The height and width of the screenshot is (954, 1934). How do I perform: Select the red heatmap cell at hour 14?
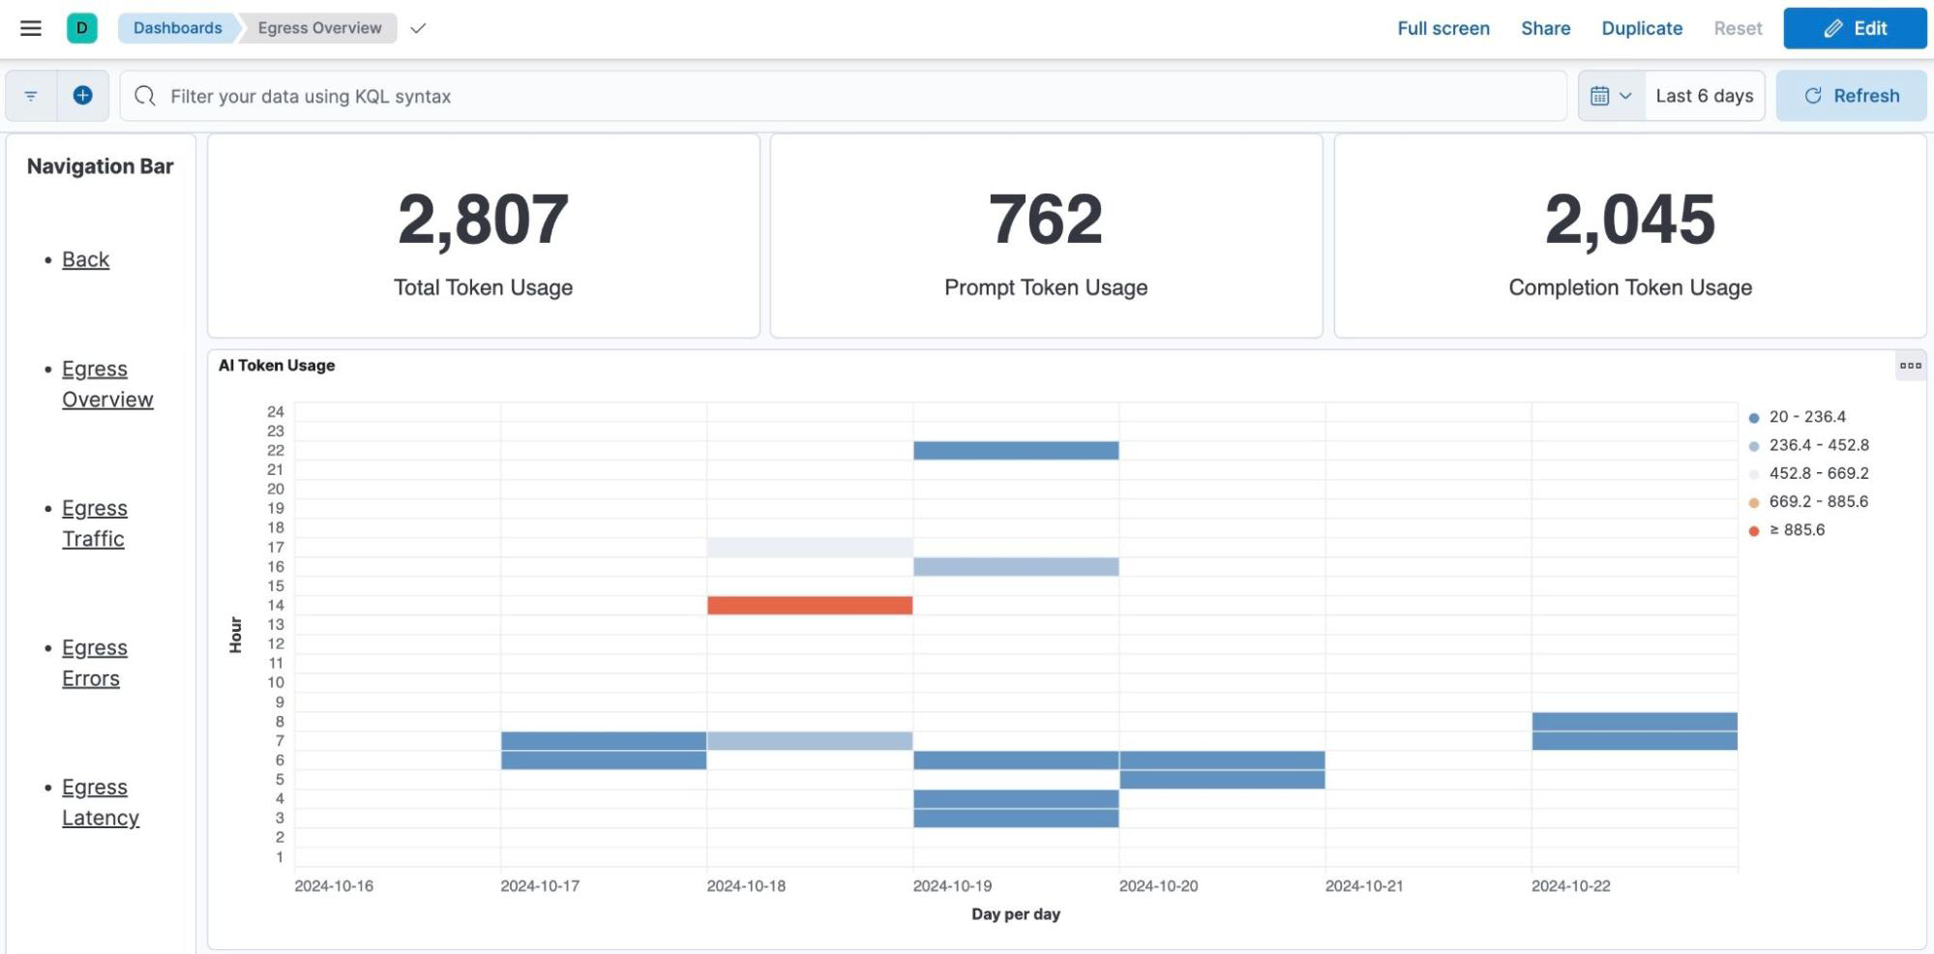pyautogui.click(x=811, y=604)
